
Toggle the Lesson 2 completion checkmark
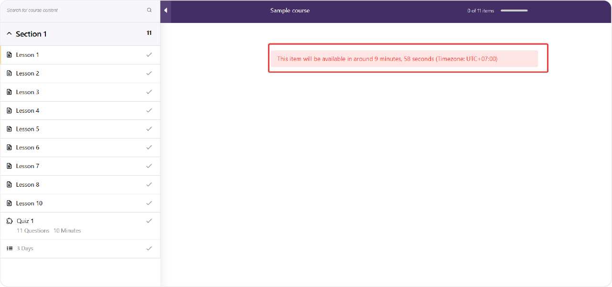pyautogui.click(x=149, y=74)
